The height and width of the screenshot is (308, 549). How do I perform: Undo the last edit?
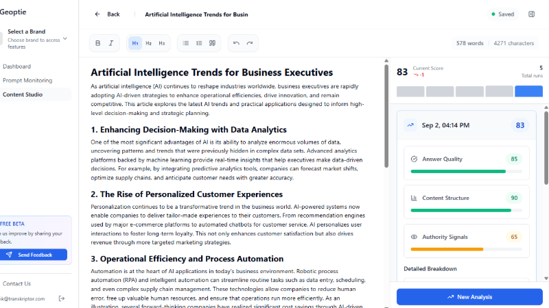point(236,43)
